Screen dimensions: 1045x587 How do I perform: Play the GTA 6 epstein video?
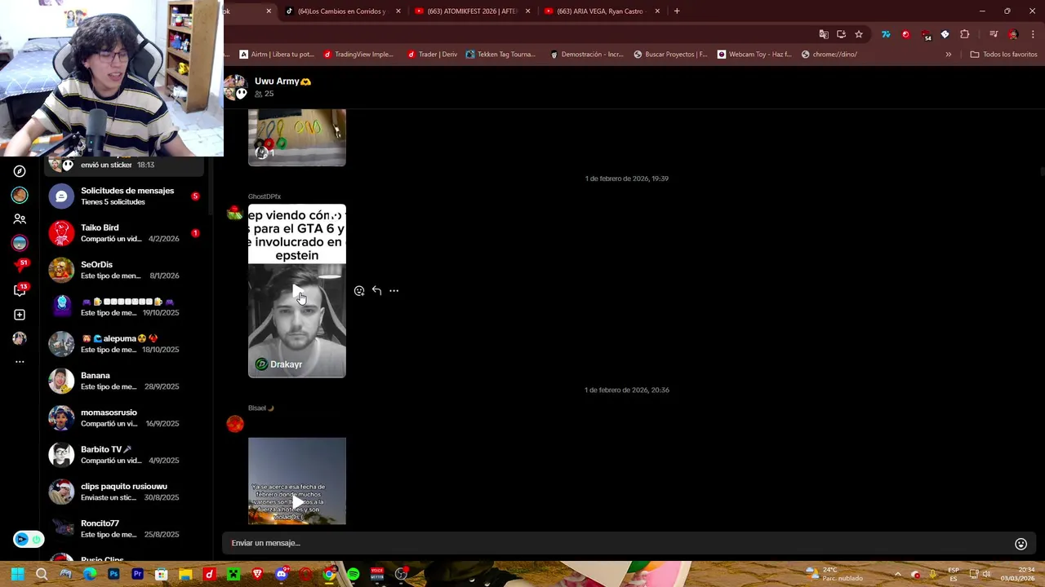pyautogui.click(x=297, y=291)
